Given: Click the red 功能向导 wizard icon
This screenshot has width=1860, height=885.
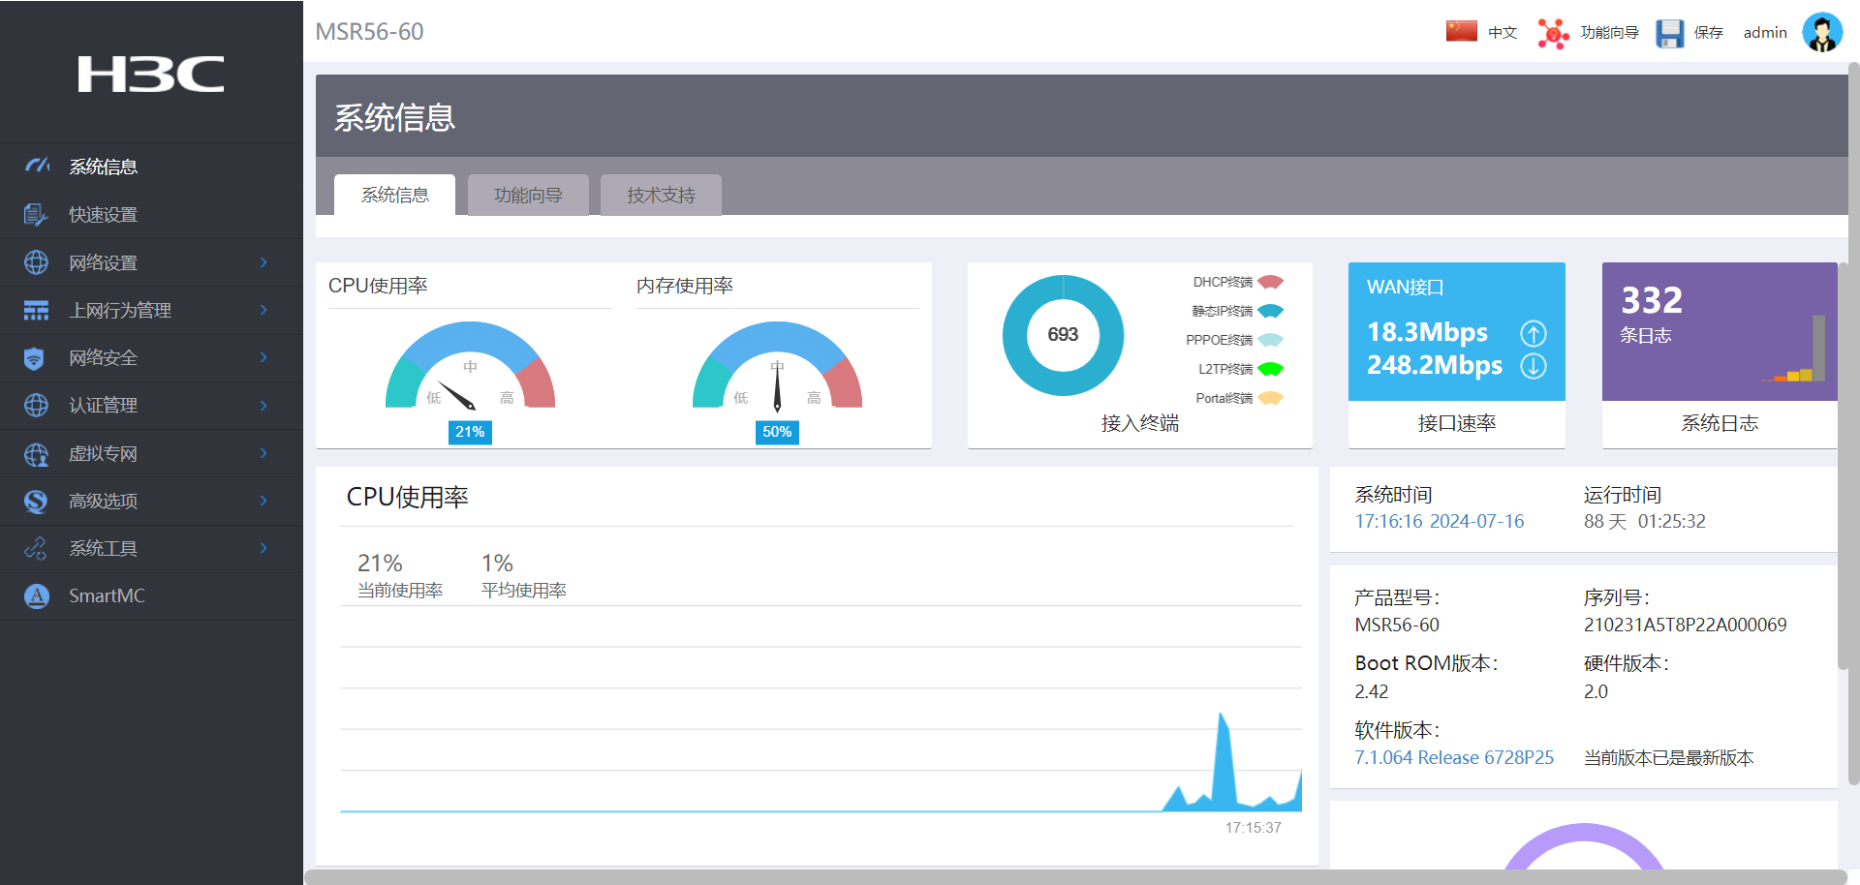Looking at the screenshot, I should pos(1554,33).
